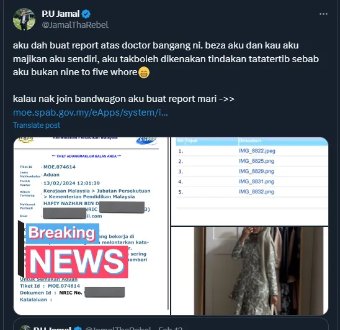Open the document list image thumbnail
The image size is (340, 330).
click(x=249, y=181)
